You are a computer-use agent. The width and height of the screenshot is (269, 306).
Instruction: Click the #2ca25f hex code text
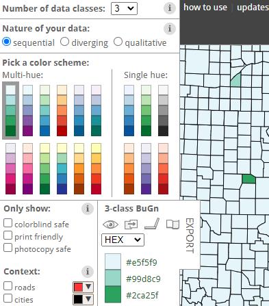(142, 295)
